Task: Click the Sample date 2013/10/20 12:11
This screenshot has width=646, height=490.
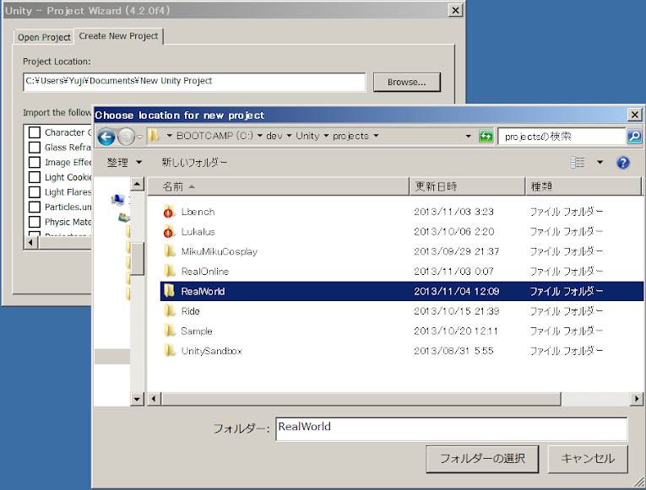Action: tap(456, 331)
